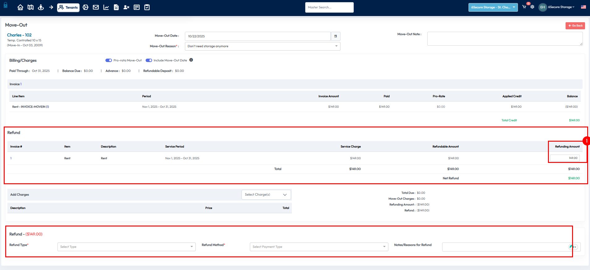This screenshot has height=270, width=590.
Task: Open the Refund Type dropdown
Action: click(x=126, y=247)
